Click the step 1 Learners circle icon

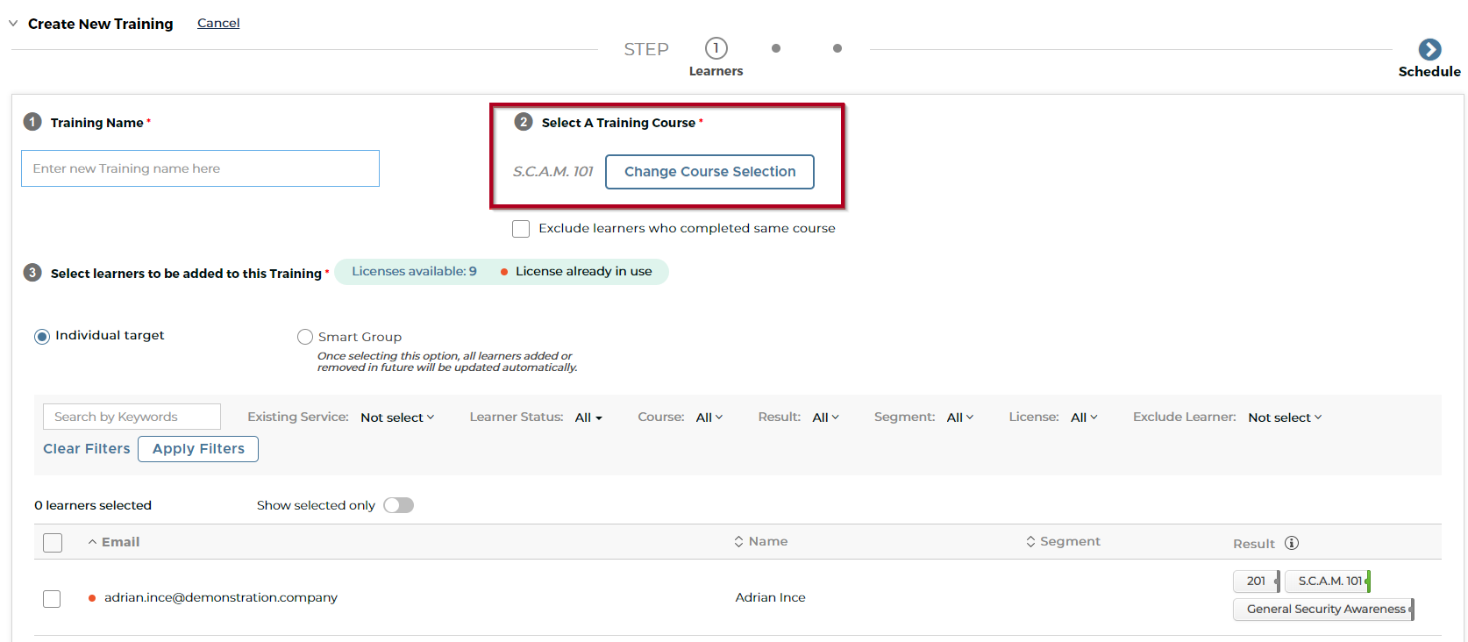[x=716, y=48]
